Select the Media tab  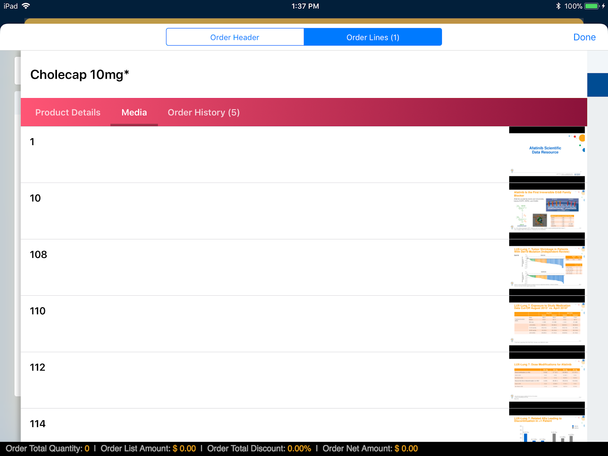[134, 112]
